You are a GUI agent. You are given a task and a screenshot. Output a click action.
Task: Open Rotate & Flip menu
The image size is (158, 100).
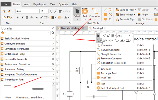click(x=125, y=19)
